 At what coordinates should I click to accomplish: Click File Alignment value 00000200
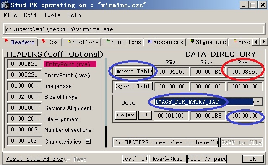click(24, 119)
